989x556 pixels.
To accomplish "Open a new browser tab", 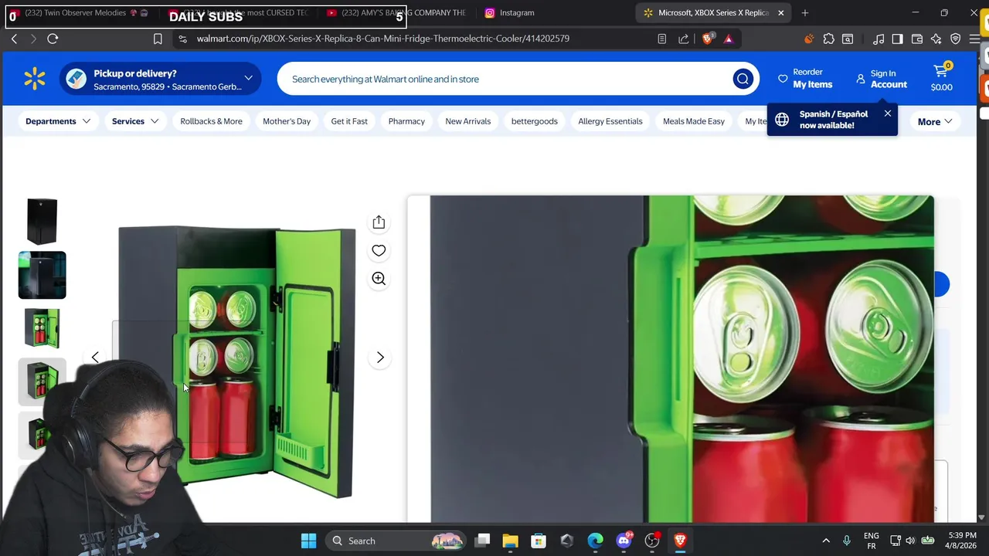I will (804, 13).
